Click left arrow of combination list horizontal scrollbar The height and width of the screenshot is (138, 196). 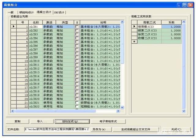[x=13, y=111]
